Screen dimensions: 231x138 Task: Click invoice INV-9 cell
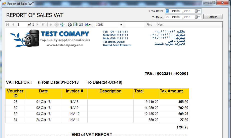(x=74, y=108)
